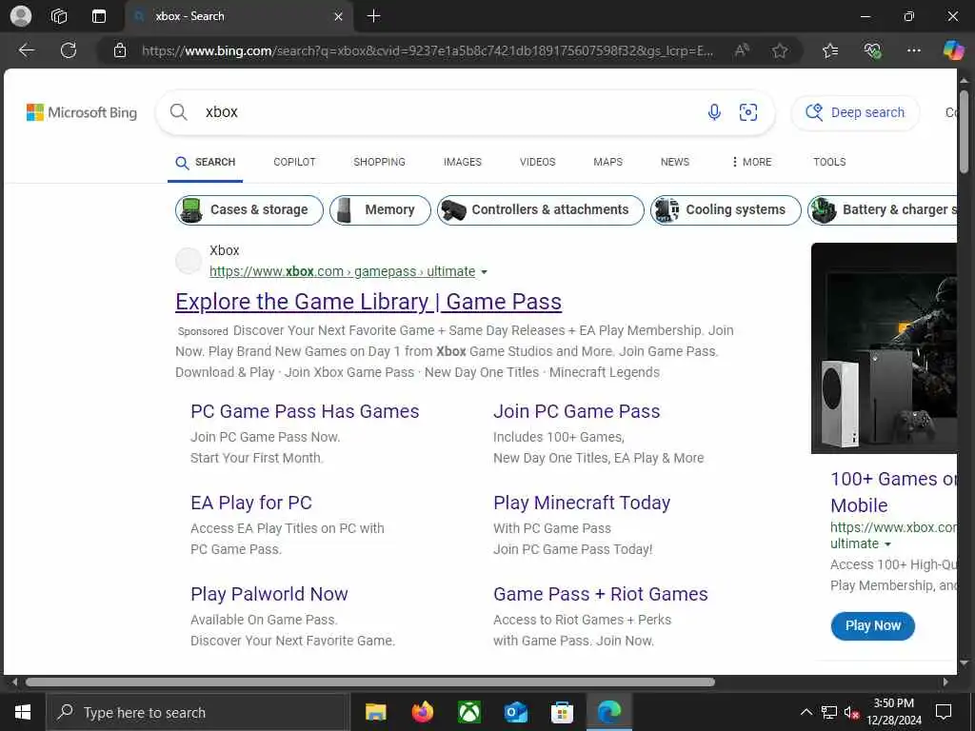Image resolution: width=975 pixels, height=731 pixels.
Task: Open a new browser tab
Action: coord(373,16)
